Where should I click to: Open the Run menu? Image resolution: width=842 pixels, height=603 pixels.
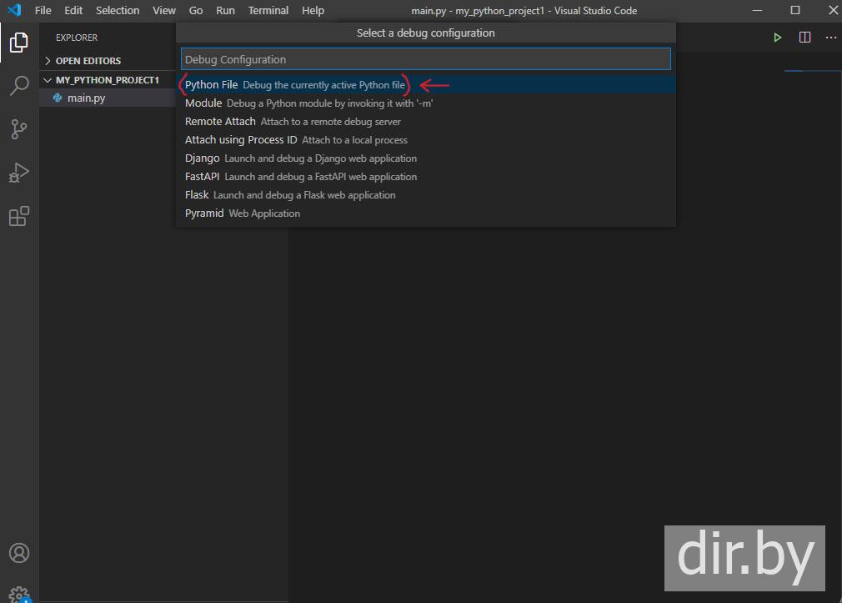pyautogui.click(x=225, y=11)
